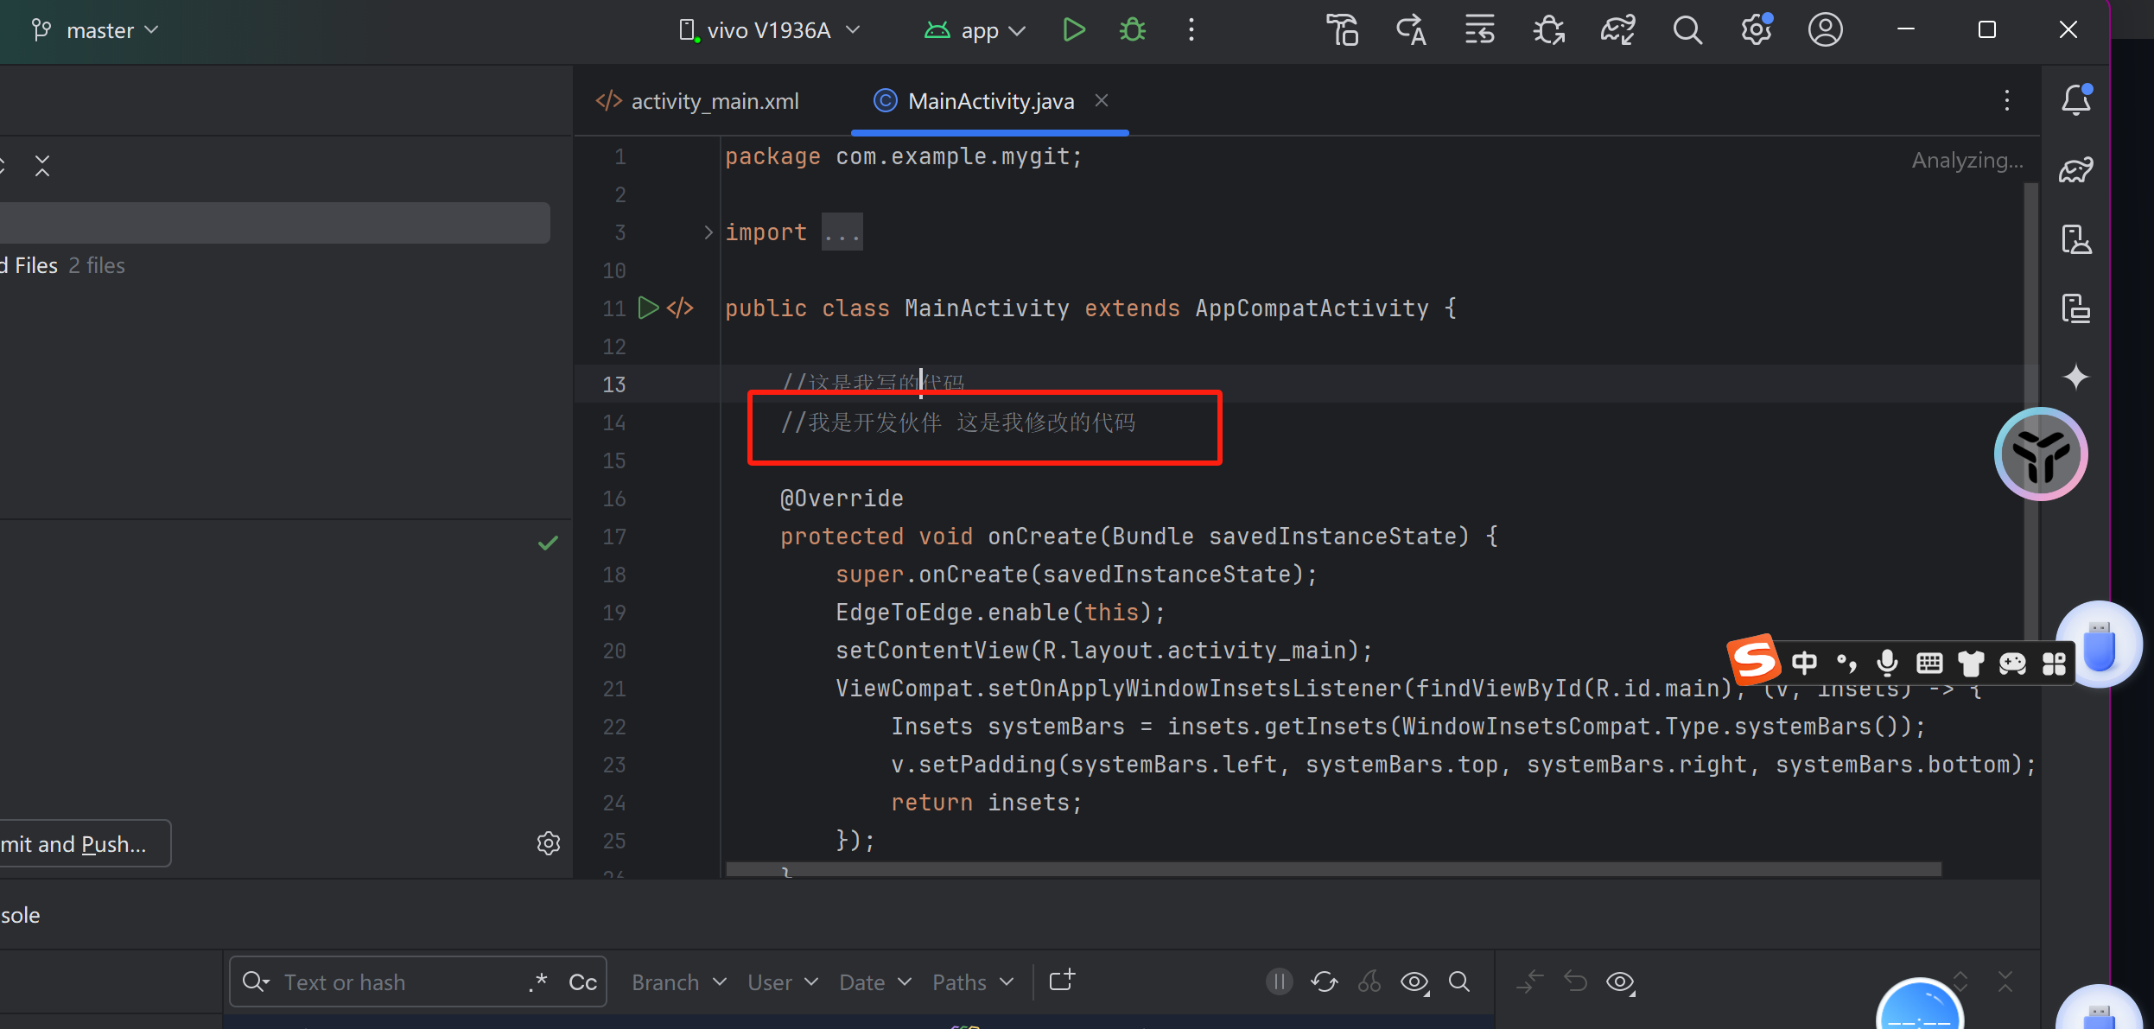
Task: Toggle punctuation mode on Sogou bar
Action: pos(1846,664)
